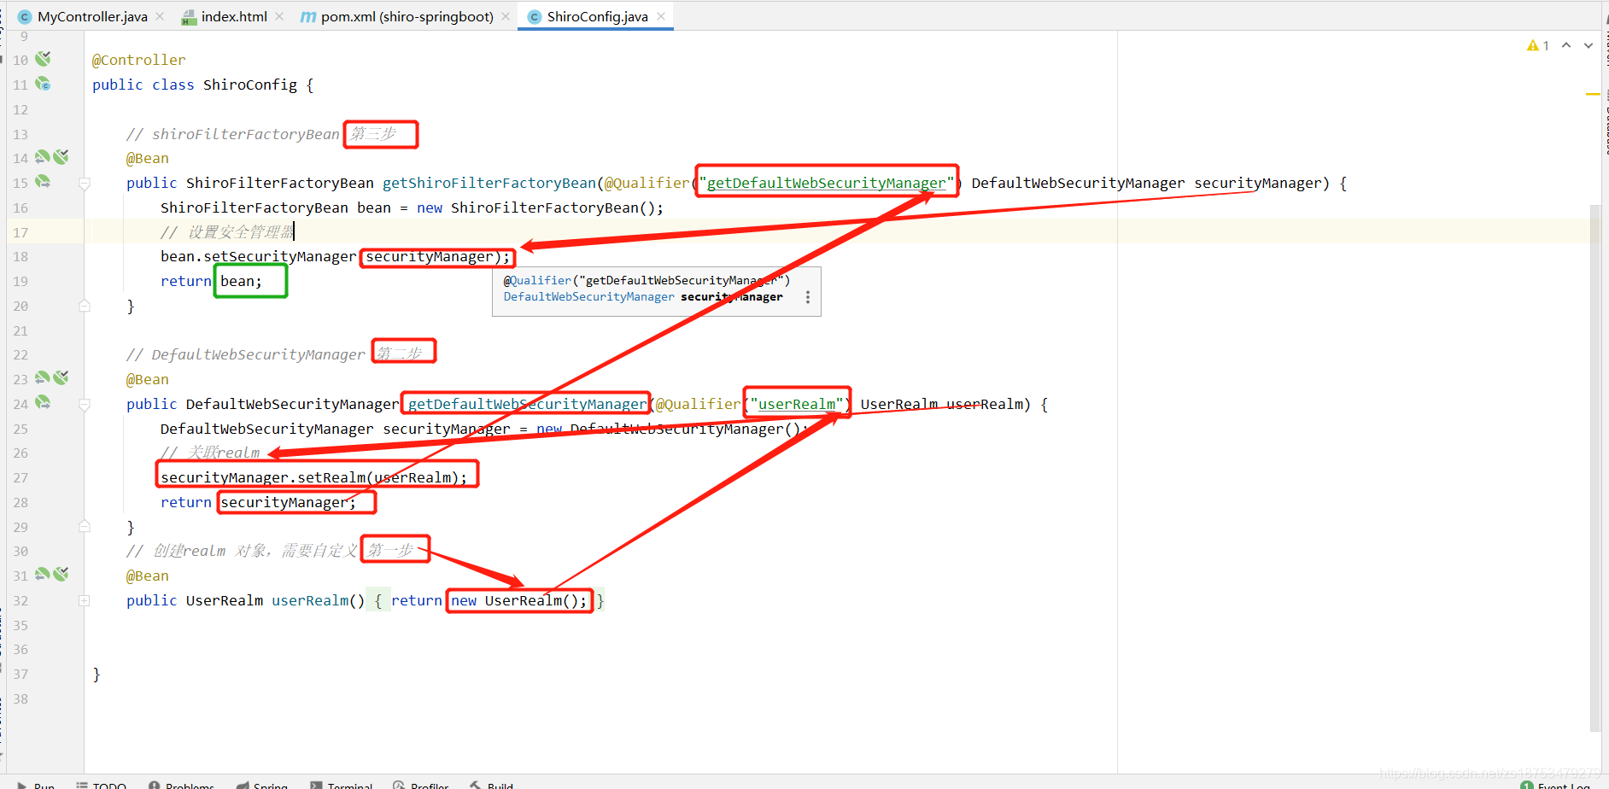Open Profiler tool window

point(421,786)
